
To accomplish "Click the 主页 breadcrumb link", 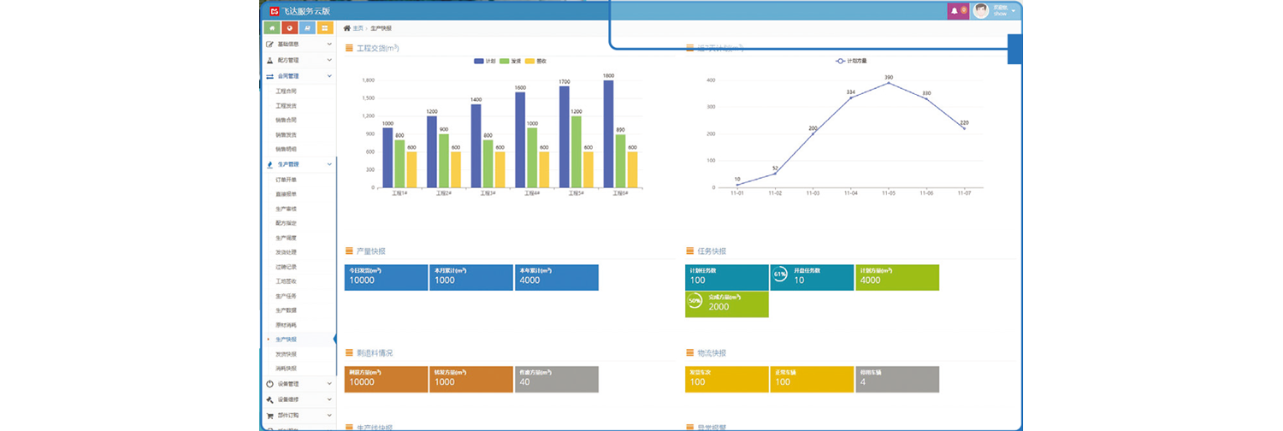I will (358, 28).
